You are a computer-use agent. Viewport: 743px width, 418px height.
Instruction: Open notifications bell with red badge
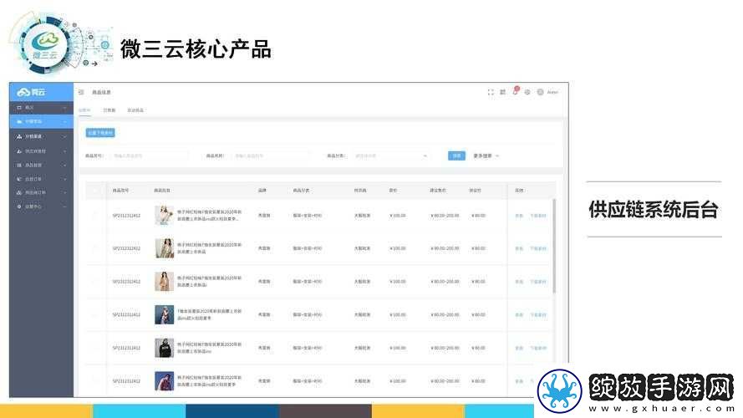point(515,91)
